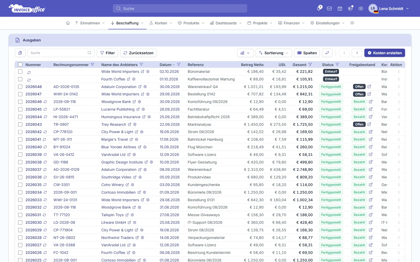Screen dimensions: 420x262
Task: Go to next page arrow
Action: [x=357, y=53]
